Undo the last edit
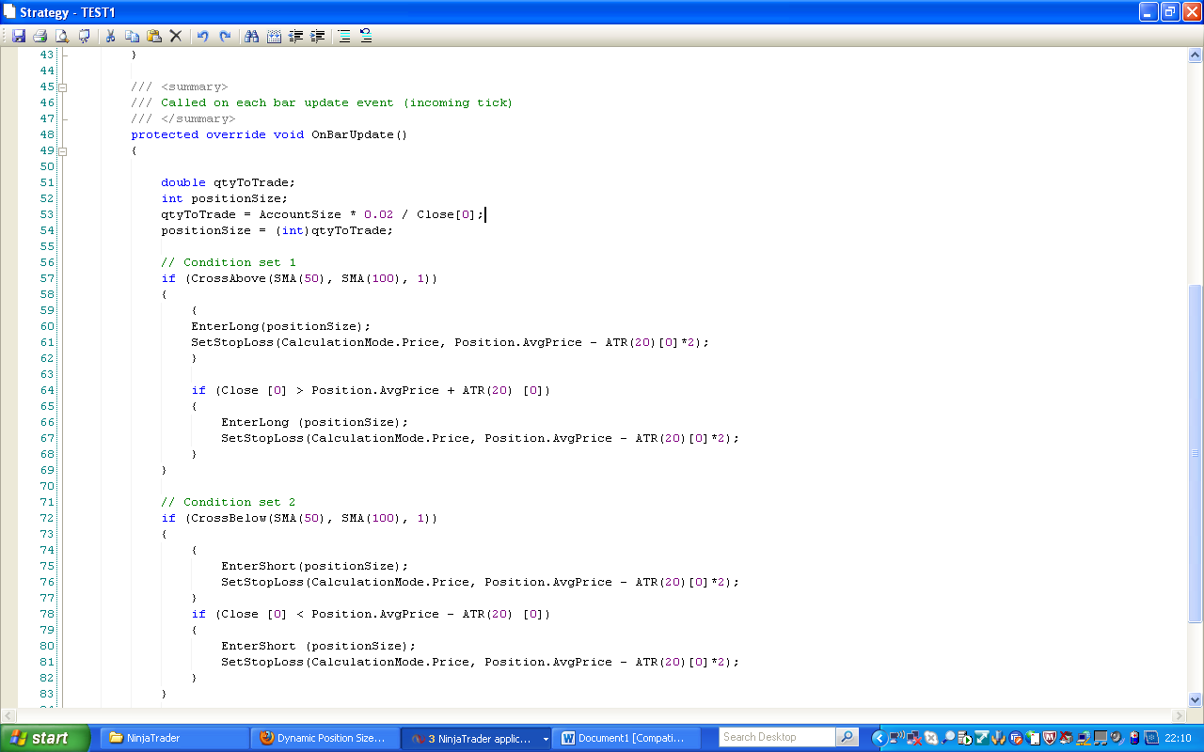Viewport: 1204px width, 752px height. tap(202, 36)
